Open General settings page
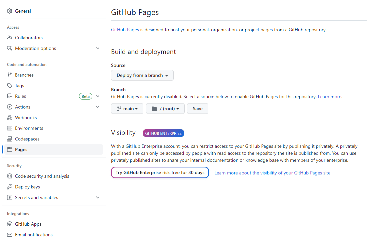Viewport: 373px width, 242px height. click(54, 11)
